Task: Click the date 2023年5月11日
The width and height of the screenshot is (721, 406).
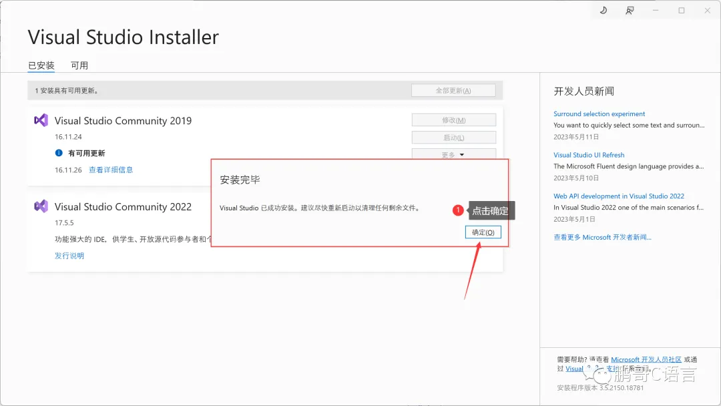Action: coord(576,137)
